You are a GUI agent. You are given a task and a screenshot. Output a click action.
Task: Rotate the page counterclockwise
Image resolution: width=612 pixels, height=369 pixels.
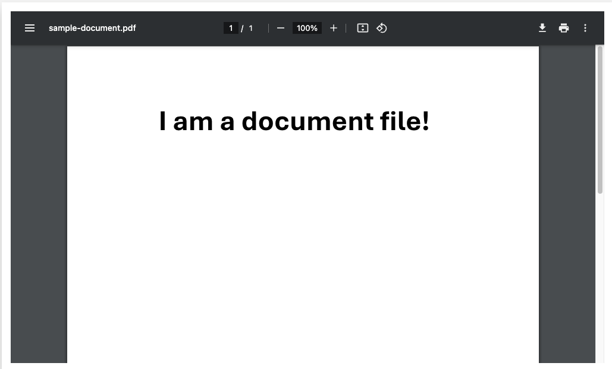pos(381,28)
